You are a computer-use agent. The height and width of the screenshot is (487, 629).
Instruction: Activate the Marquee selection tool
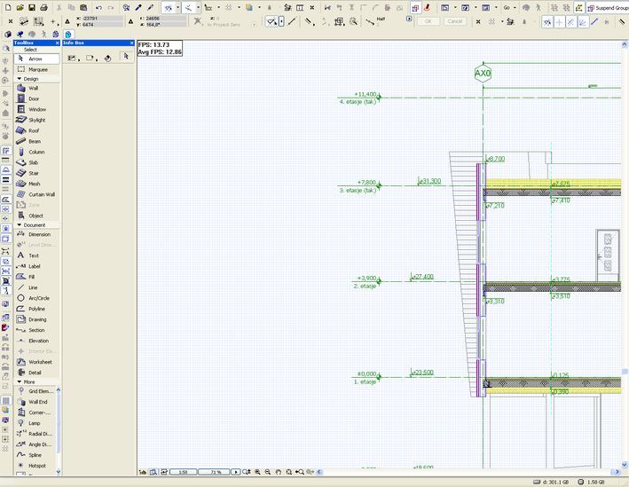37,69
